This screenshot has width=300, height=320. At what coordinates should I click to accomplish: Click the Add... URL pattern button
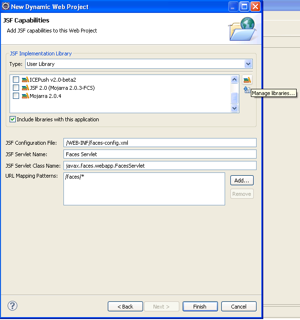(242, 181)
